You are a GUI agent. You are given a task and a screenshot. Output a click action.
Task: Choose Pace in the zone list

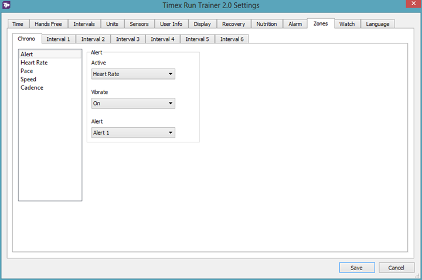pos(50,71)
